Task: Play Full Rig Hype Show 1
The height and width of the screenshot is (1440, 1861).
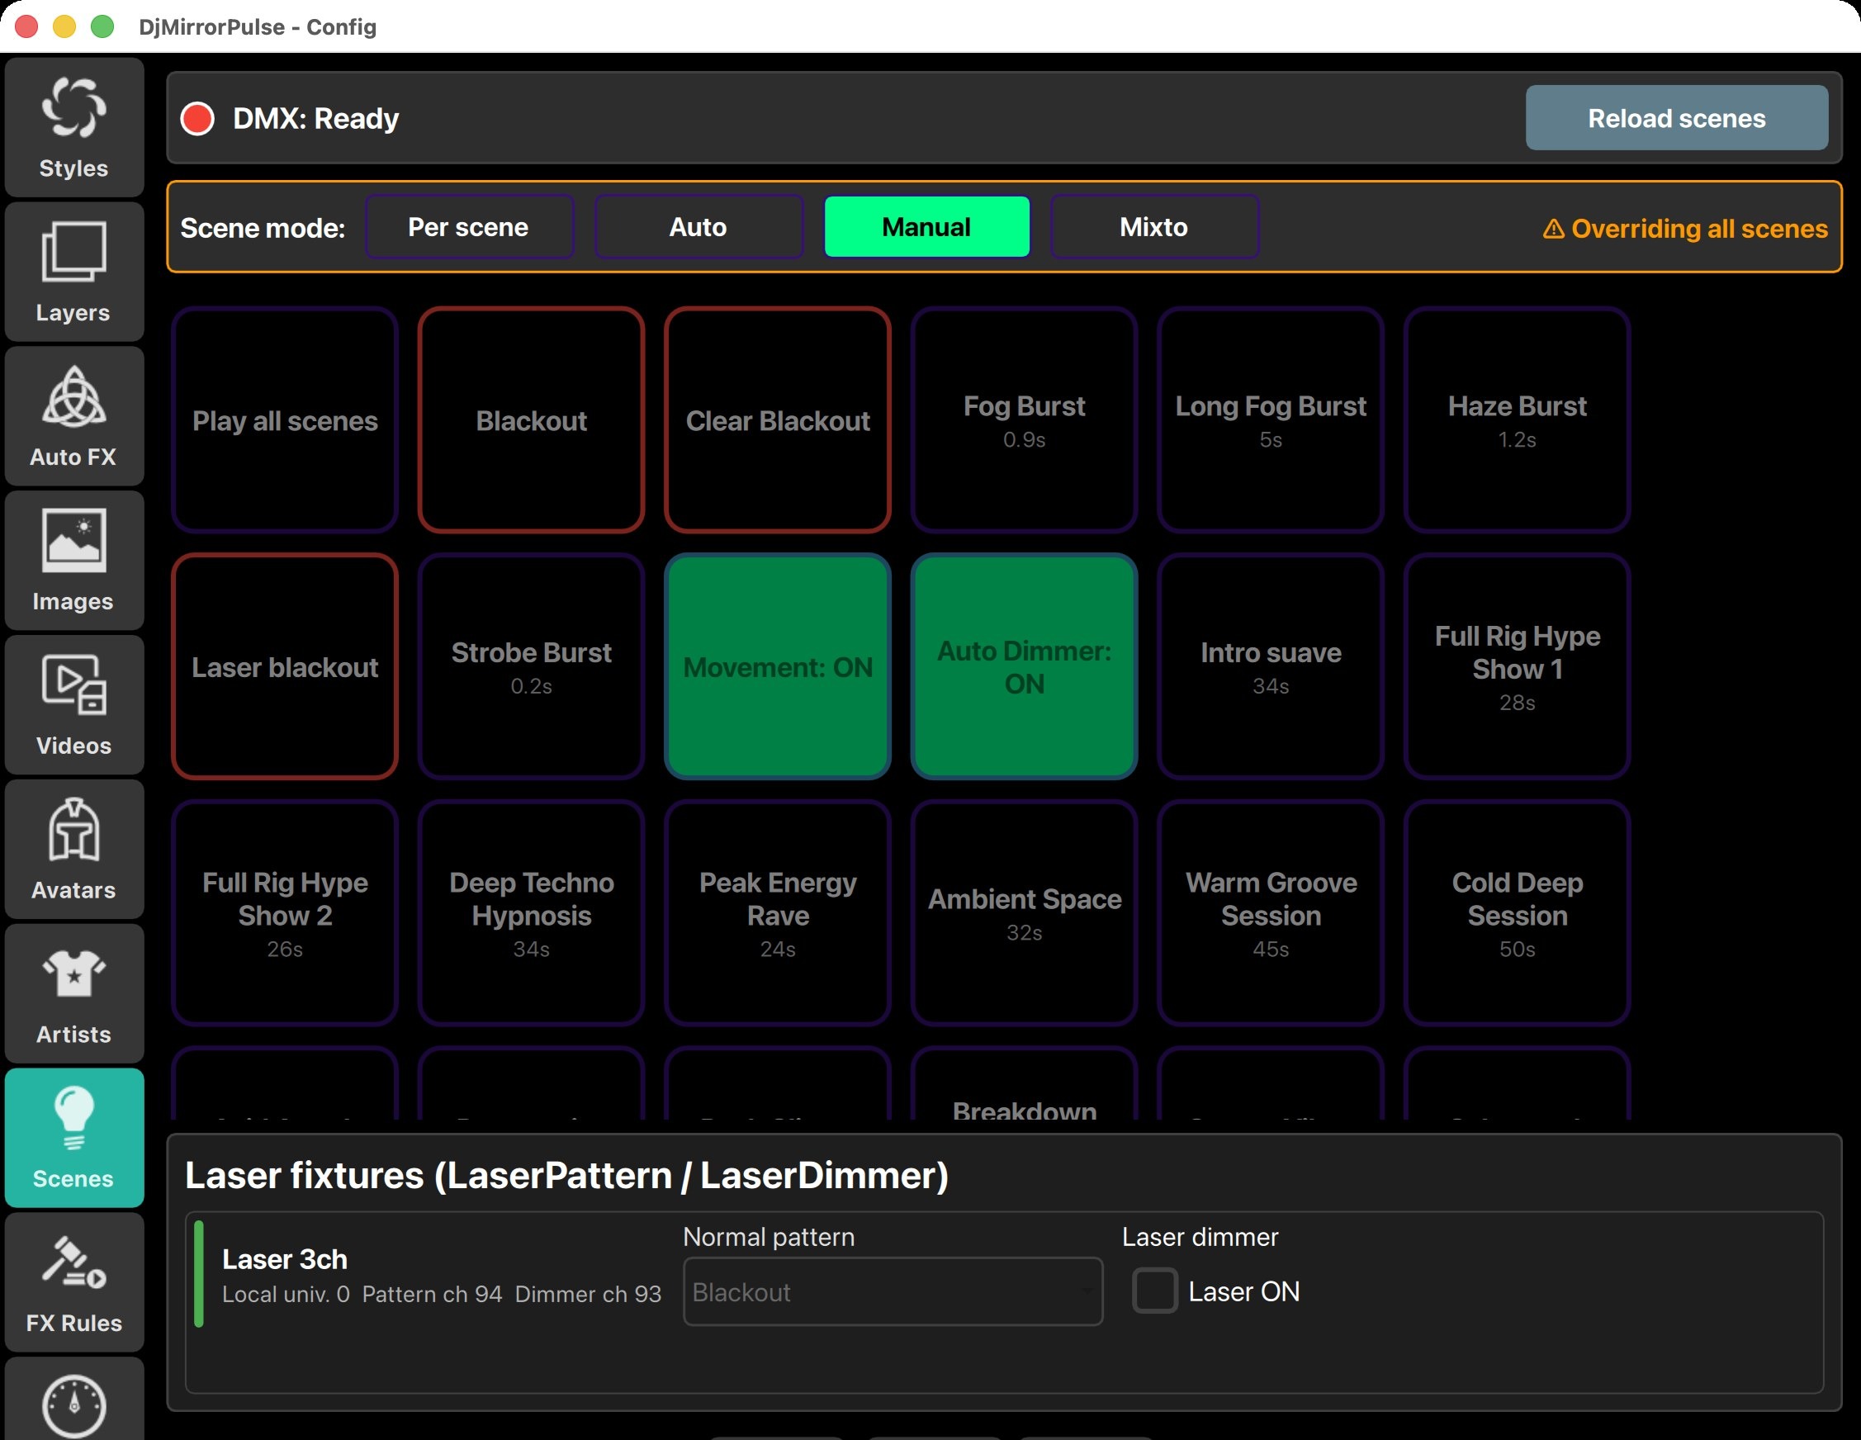Action: tap(1517, 667)
